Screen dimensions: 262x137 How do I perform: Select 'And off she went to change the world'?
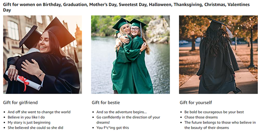(x=39, y=112)
